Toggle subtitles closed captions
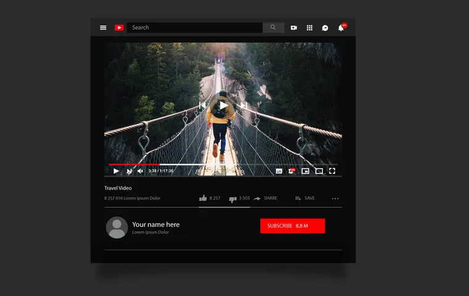 pos(279,171)
